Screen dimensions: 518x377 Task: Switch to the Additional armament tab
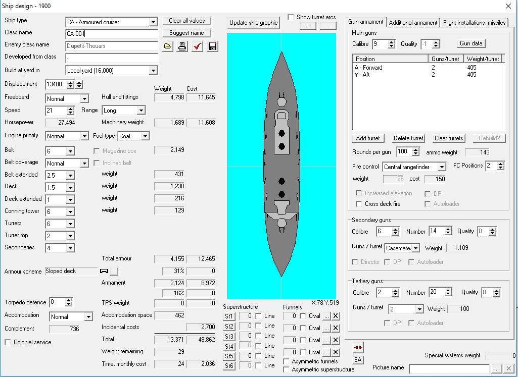[x=413, y=23]
